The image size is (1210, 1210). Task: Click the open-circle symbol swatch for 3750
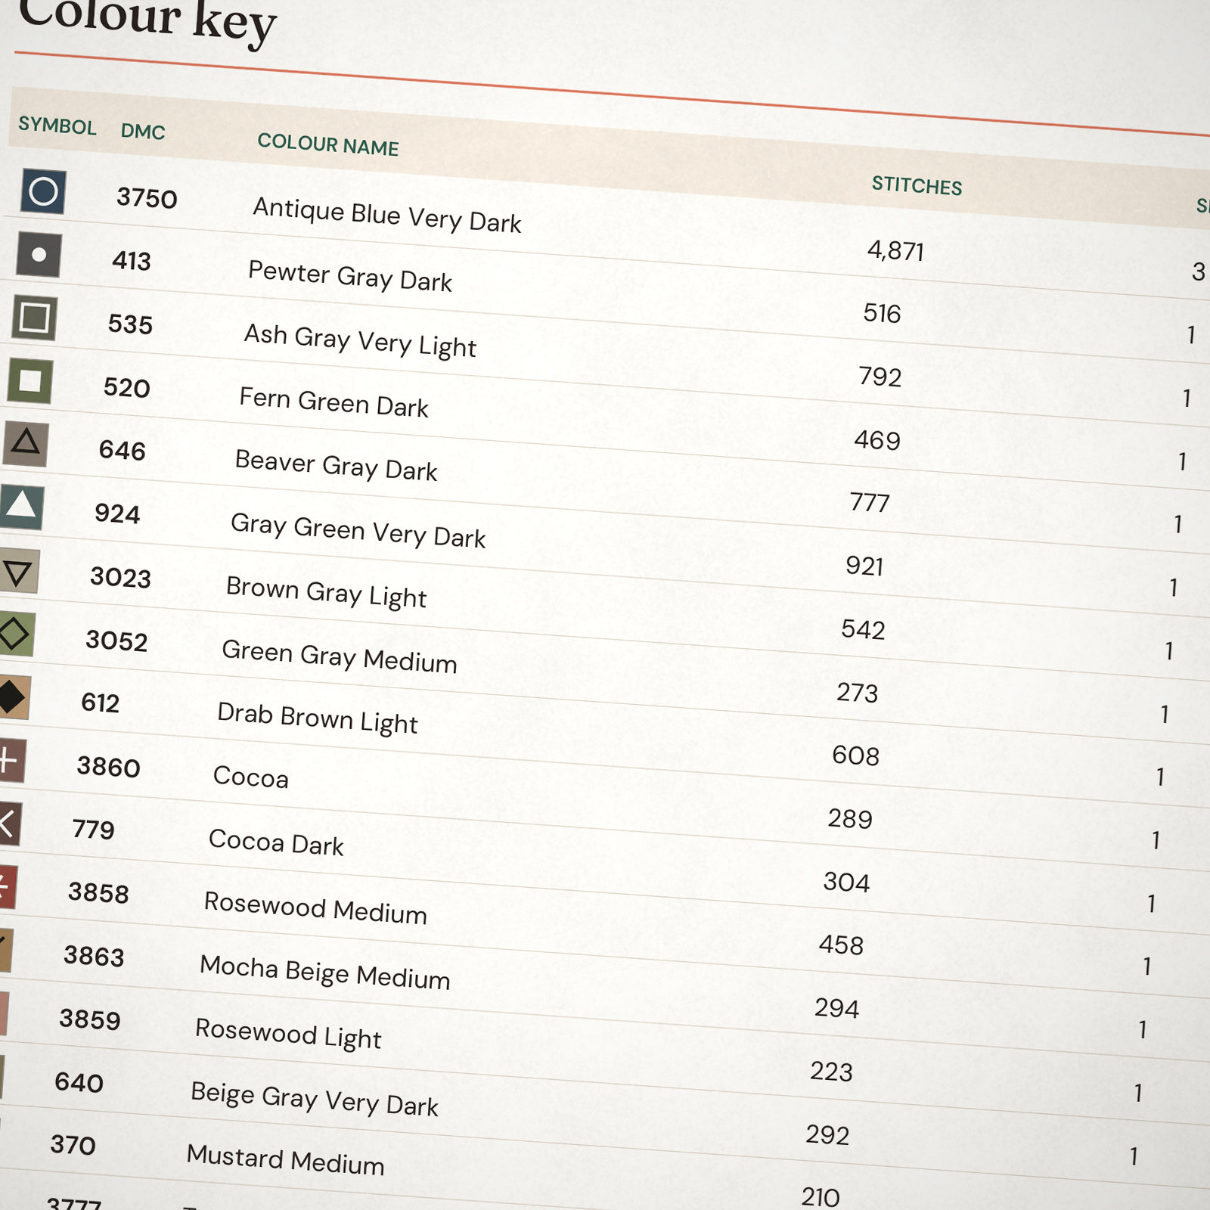[x=43, y=191]
